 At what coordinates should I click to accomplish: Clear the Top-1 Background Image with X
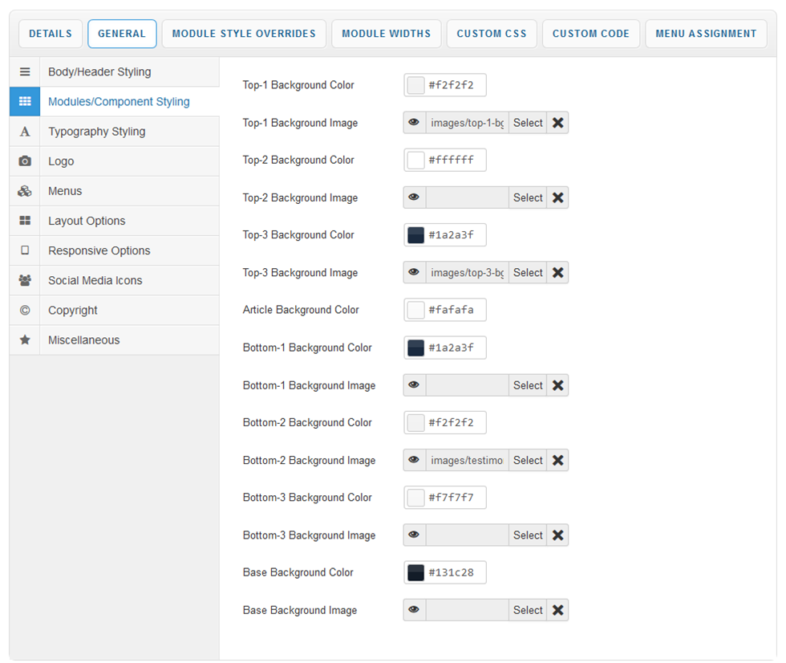558,123
